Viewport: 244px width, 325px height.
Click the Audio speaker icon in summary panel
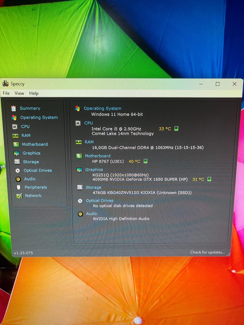point(80,214)
